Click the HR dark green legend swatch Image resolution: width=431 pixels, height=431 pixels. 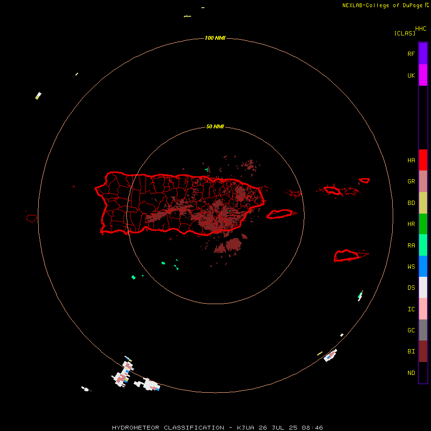(x=423, y=224)
